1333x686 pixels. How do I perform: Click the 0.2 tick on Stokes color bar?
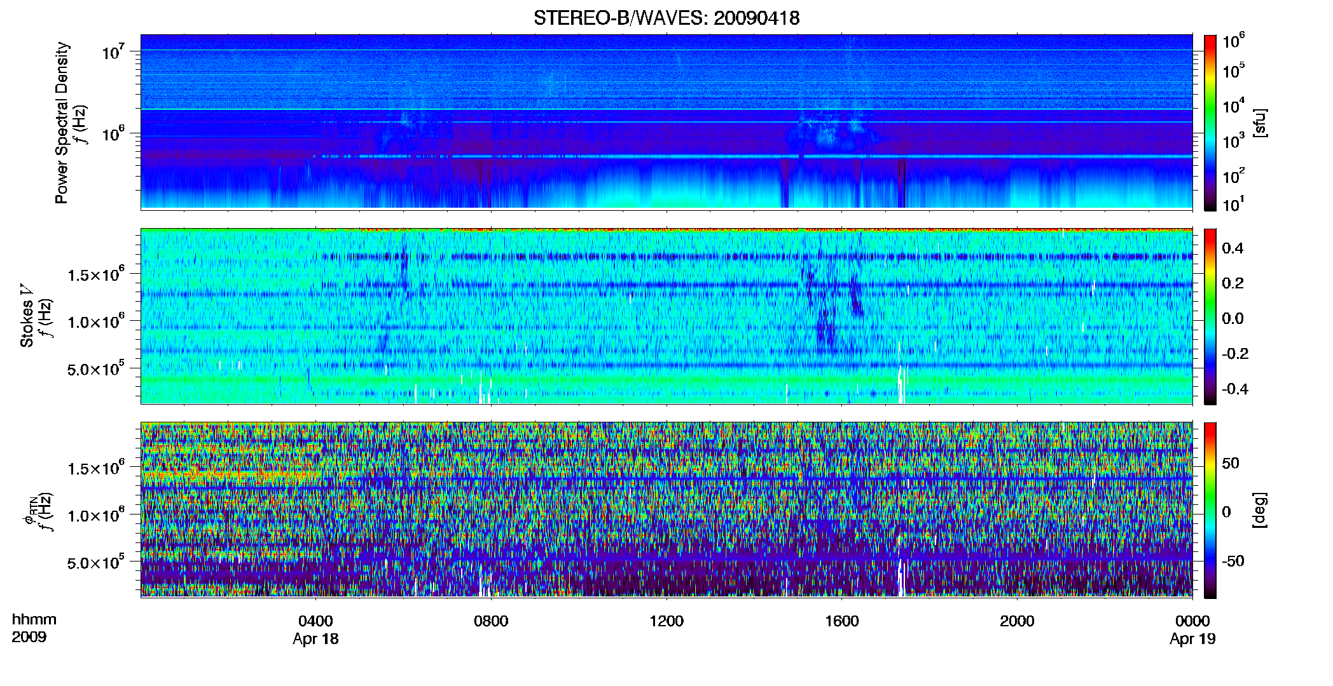[x=1233, y=283]
